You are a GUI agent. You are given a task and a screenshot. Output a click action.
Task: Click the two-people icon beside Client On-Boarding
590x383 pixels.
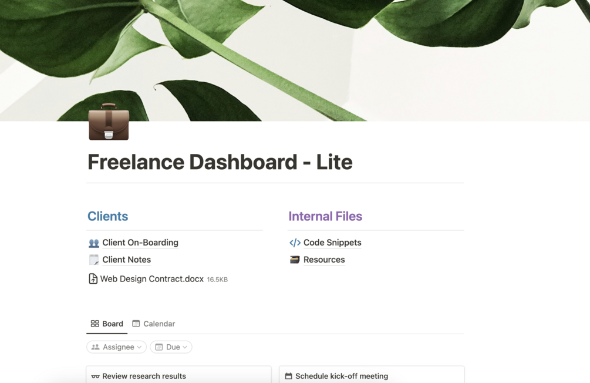coord(94,242)
